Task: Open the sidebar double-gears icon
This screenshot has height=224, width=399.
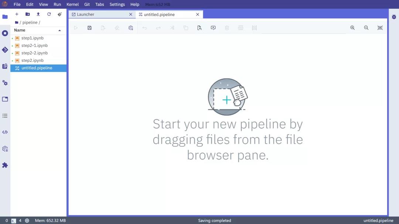Action: point(5,83)
